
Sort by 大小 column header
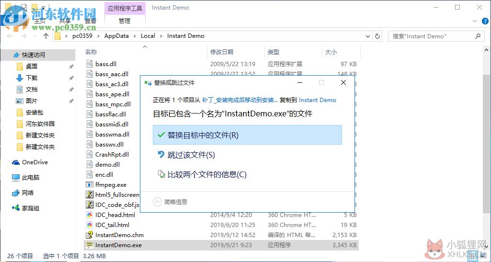(331, 52)
